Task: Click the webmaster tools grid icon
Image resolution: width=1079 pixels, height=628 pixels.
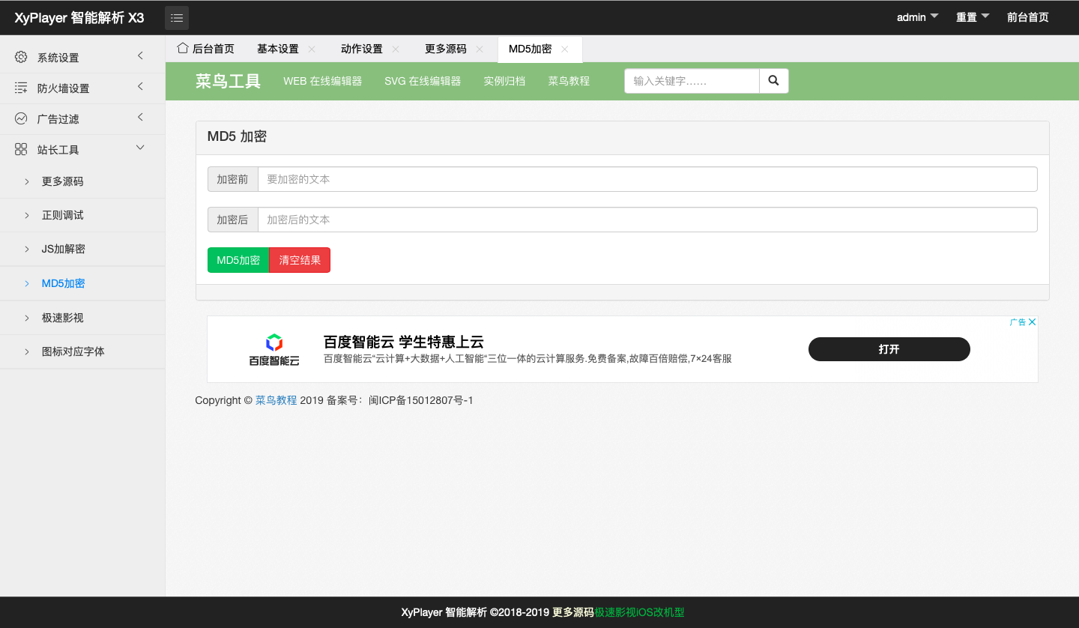Action: (21, 149)
